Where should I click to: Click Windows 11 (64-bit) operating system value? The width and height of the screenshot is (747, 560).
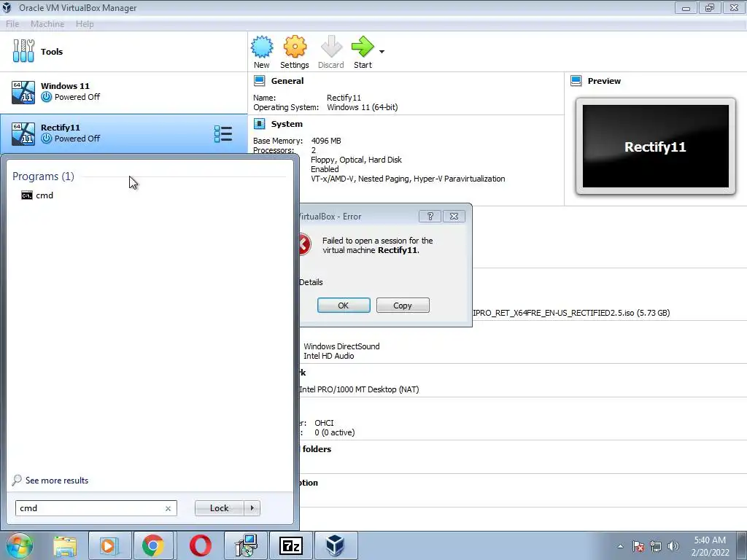click(x=362, y=107)
